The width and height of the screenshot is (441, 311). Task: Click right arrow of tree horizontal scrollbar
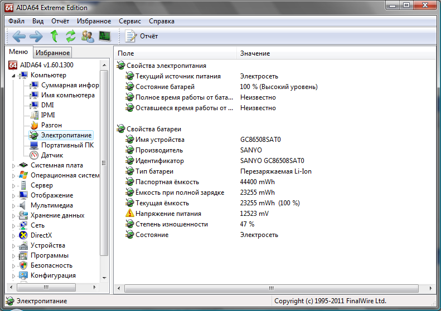(95, 287)
